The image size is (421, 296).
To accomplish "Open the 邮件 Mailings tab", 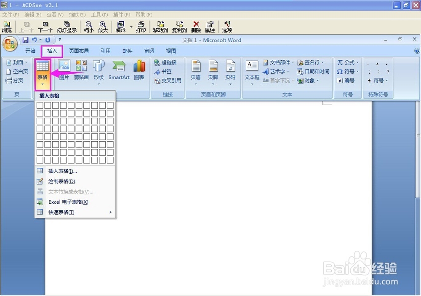I will pyautogui.click(x=127, y=51).
